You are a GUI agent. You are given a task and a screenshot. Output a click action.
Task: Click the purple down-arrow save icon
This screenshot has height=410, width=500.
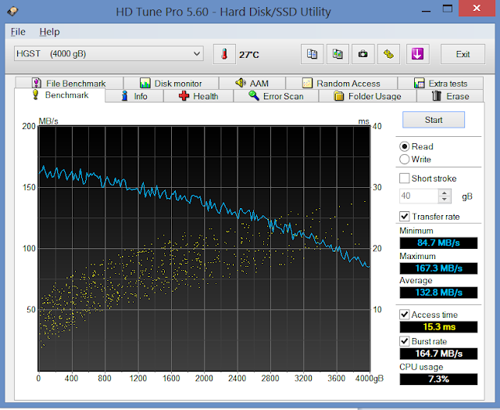(417, 54)
